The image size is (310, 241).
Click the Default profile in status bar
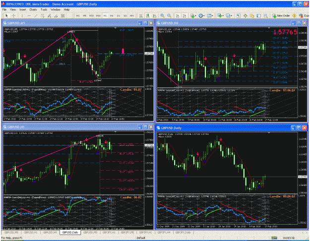pos(141,238)
